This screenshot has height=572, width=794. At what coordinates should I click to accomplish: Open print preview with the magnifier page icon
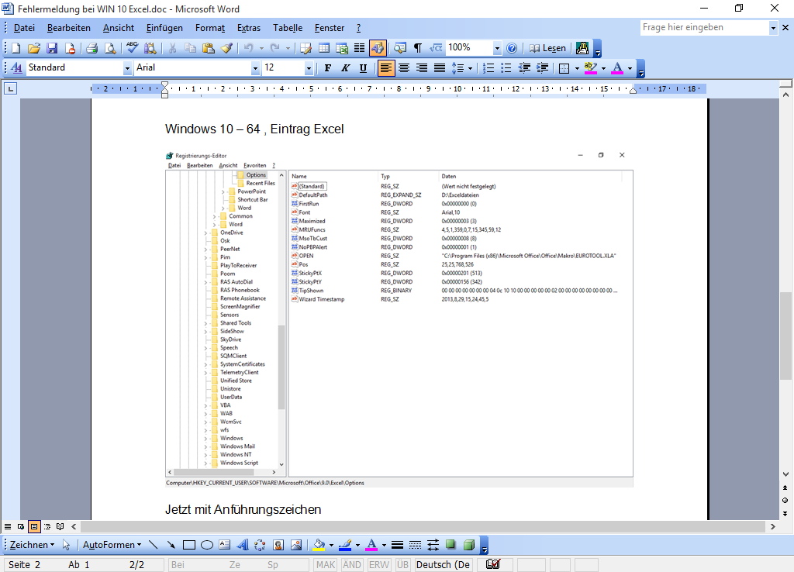coord(110,48)
